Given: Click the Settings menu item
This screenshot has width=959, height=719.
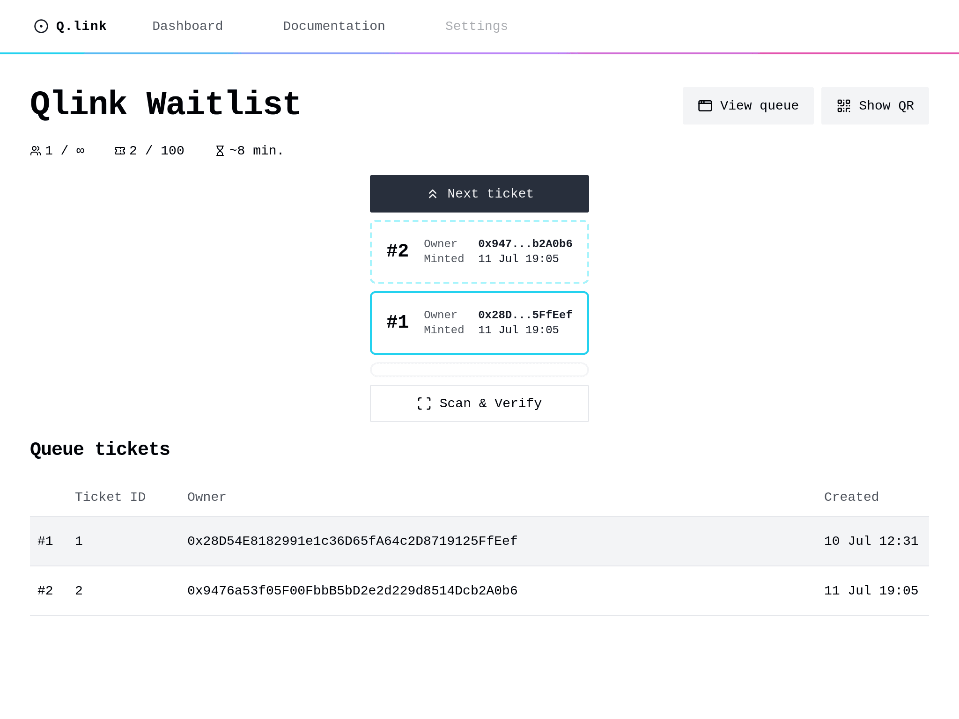Looking at the screenshot, I should 477,26.
